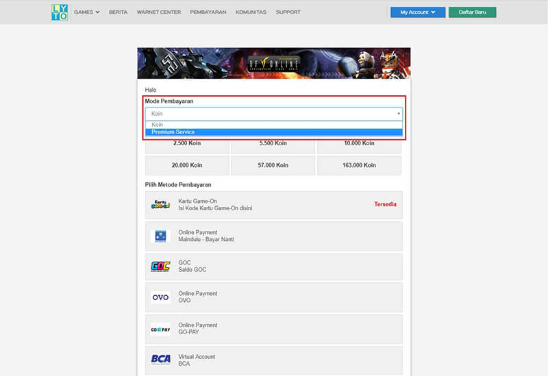Select Kartu Game-On payment method text
Viewport: 548px width, 376px height.
215,205
